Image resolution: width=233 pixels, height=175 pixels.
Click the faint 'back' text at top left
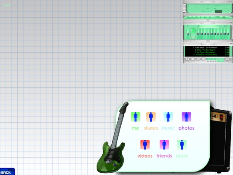coord(7,5)
